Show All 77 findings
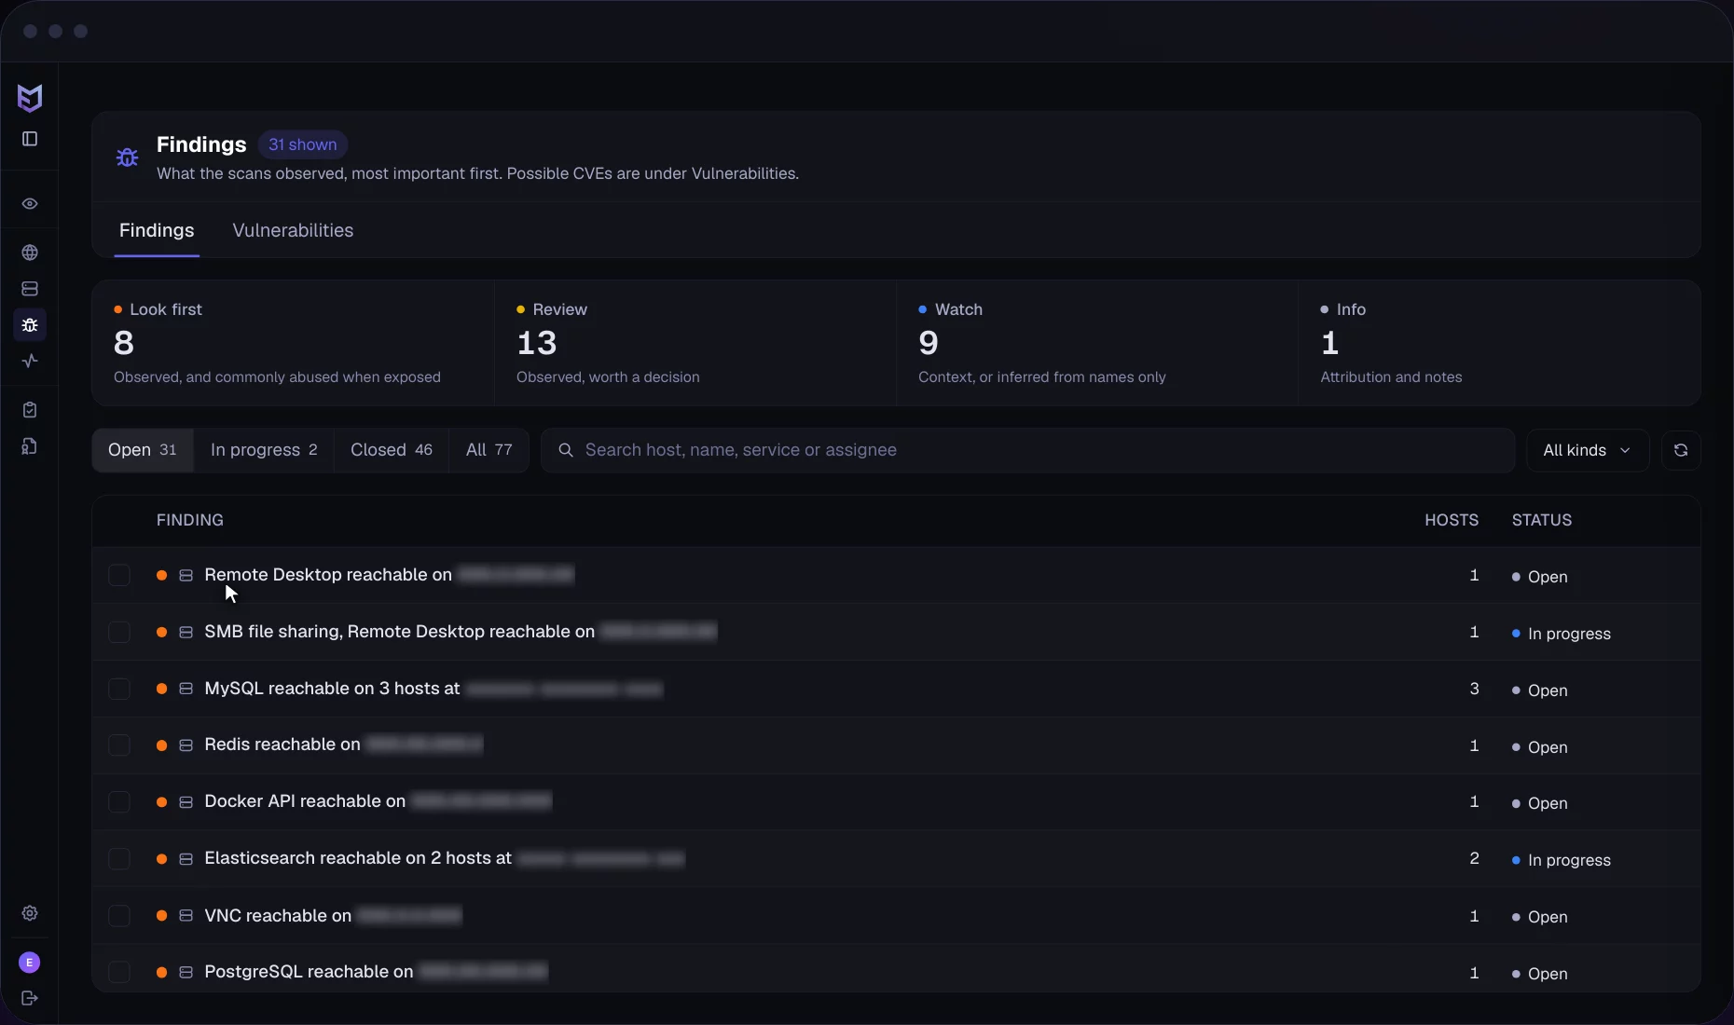This screenshot has width=1734, height=1025. 489,450
